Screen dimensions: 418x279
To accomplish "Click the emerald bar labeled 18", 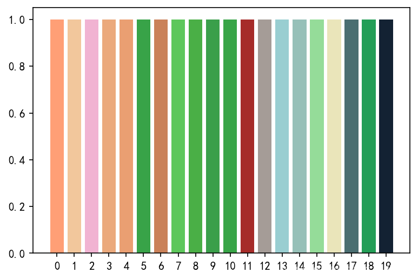I will 369,136.
